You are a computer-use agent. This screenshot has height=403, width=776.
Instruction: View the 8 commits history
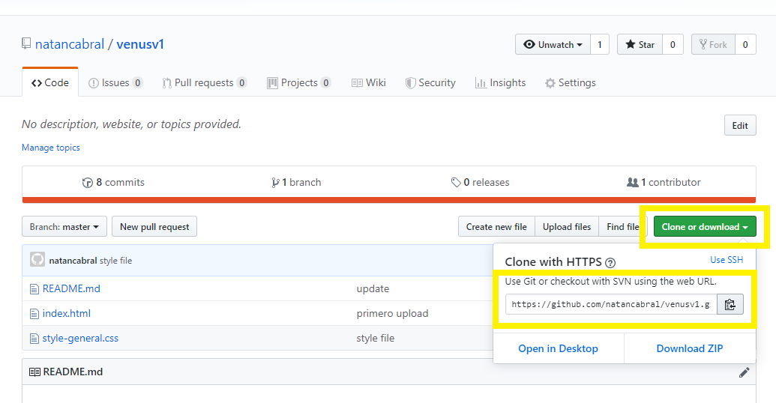(x=113, y=182)
